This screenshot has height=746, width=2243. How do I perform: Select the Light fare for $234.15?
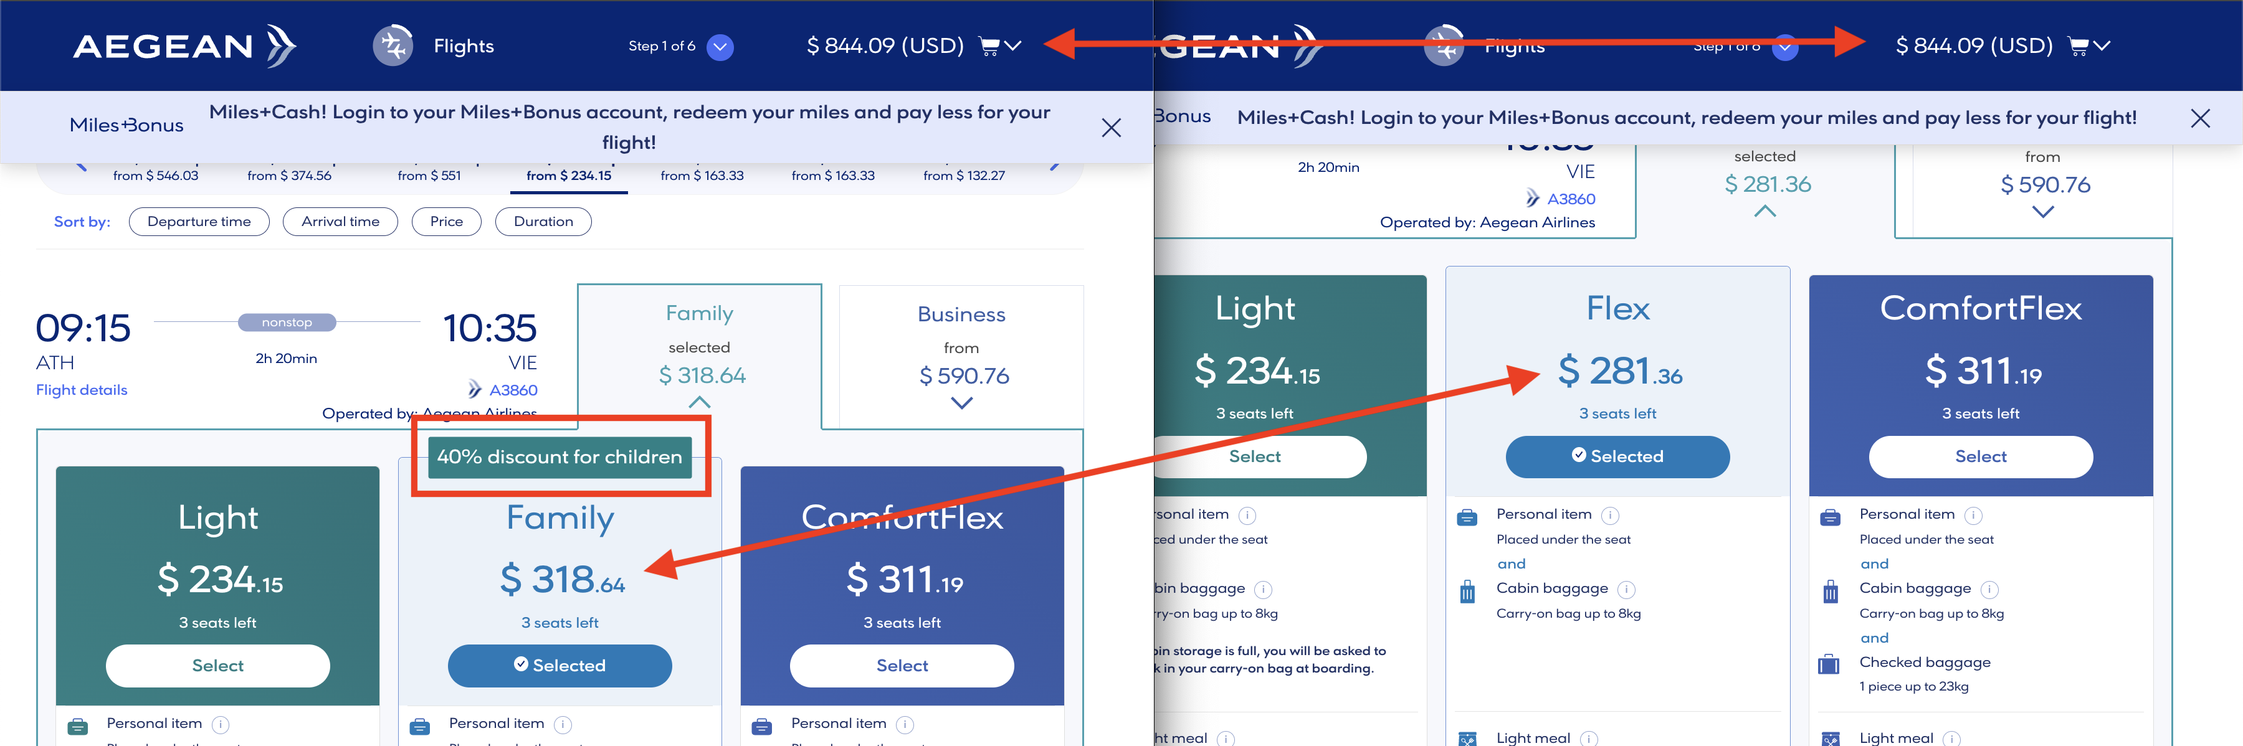(217, 665)
